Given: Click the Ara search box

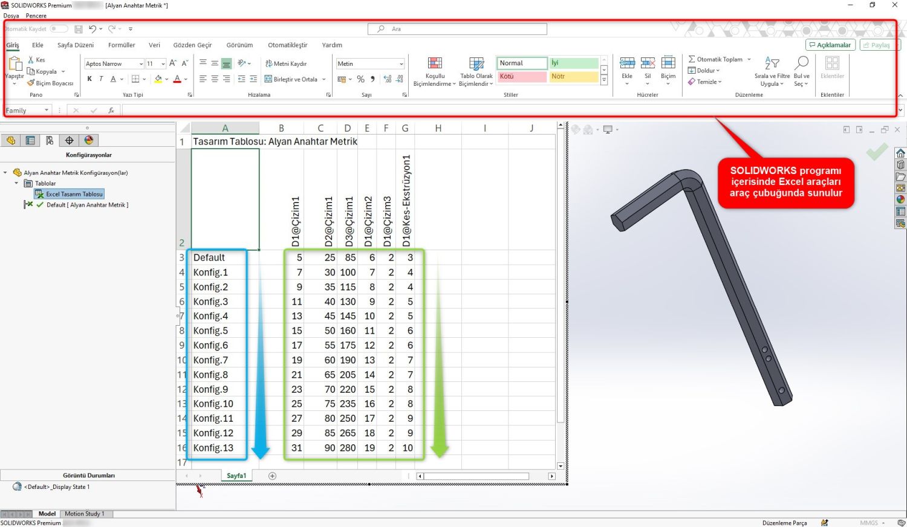Looking at the screenshot, I should [x=457, y=29].
